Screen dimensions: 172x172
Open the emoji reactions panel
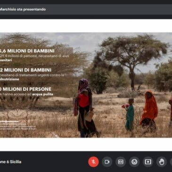(x=134, y=162)
